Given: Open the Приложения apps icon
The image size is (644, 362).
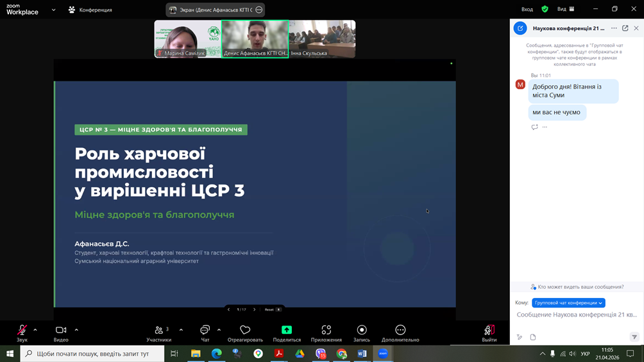Looking at the screenshot, I should point(326,330).
